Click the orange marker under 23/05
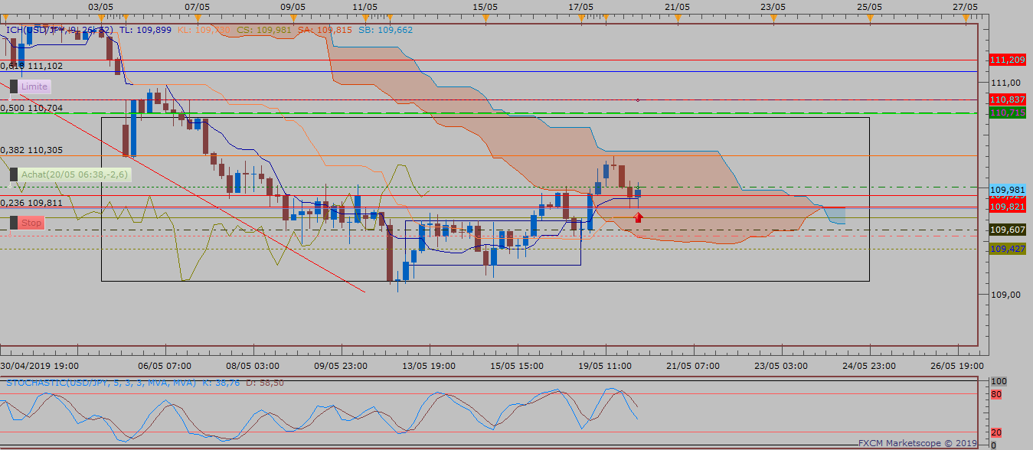This screenshot has width=1033, height=450. (773, 17)
